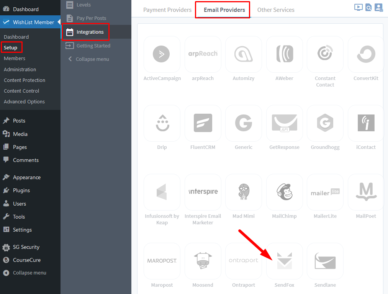The height and width of the screenshot is (294, 388).
Task: Open the video tutorial icon at top right
Action: (358, 7)
